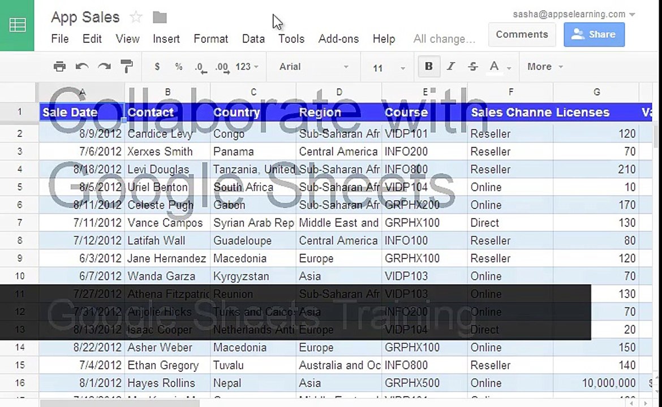Screen dimensions: 662x407
Task: Redo the last undone action
Action: coord(104,67)
